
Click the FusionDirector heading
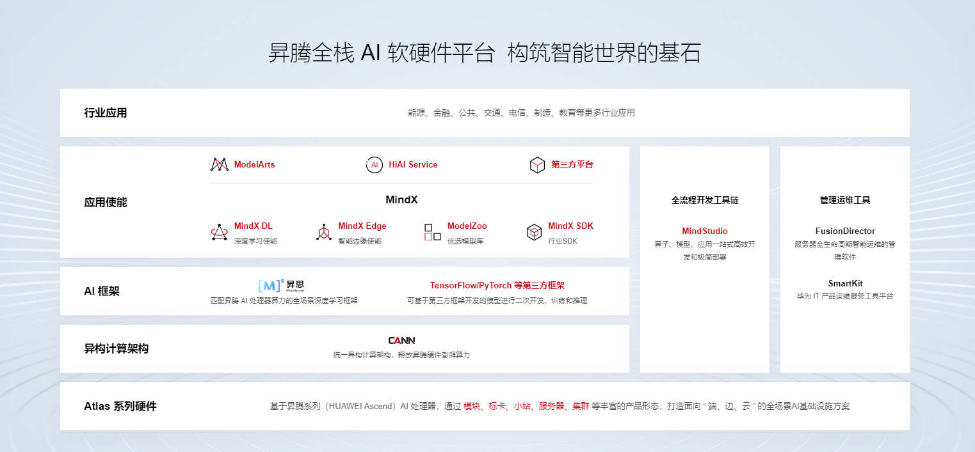pos(845,231)
